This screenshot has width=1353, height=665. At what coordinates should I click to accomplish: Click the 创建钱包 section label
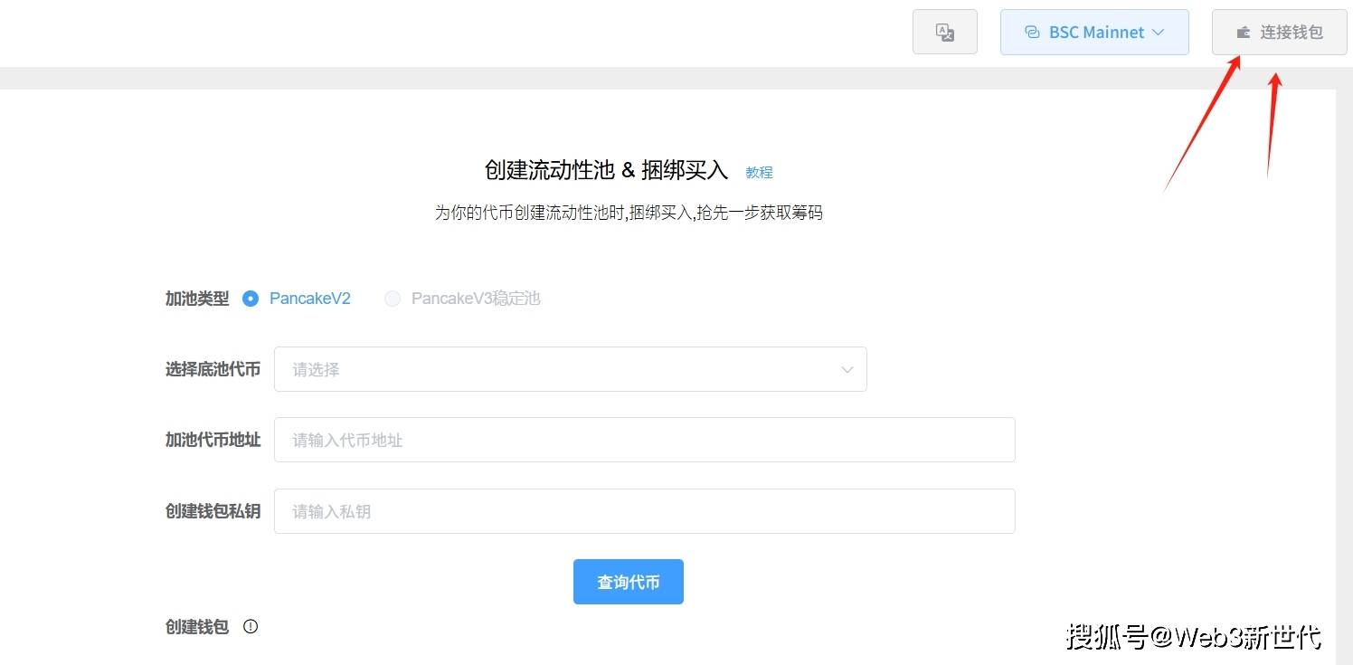(197, 627)
